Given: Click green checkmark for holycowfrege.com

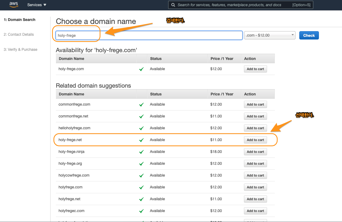Looking at the screenshot, I should tap(142, 176).
